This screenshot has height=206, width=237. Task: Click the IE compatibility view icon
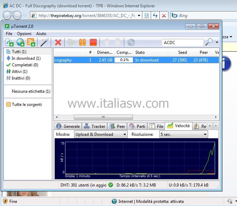(147, 16)
